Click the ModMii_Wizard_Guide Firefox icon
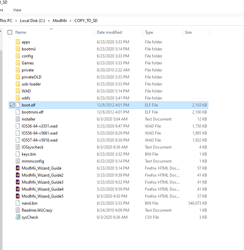 [x=18, y=168]
